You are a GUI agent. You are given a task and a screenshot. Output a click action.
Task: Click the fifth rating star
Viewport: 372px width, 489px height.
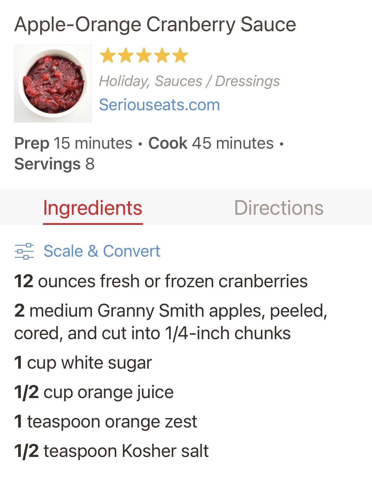181,55
